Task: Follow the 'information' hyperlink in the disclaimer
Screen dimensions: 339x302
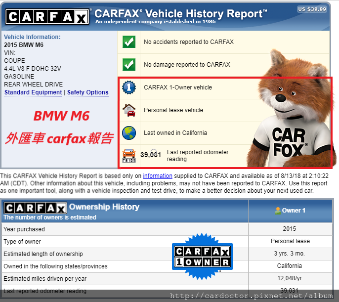Action: 158,176
